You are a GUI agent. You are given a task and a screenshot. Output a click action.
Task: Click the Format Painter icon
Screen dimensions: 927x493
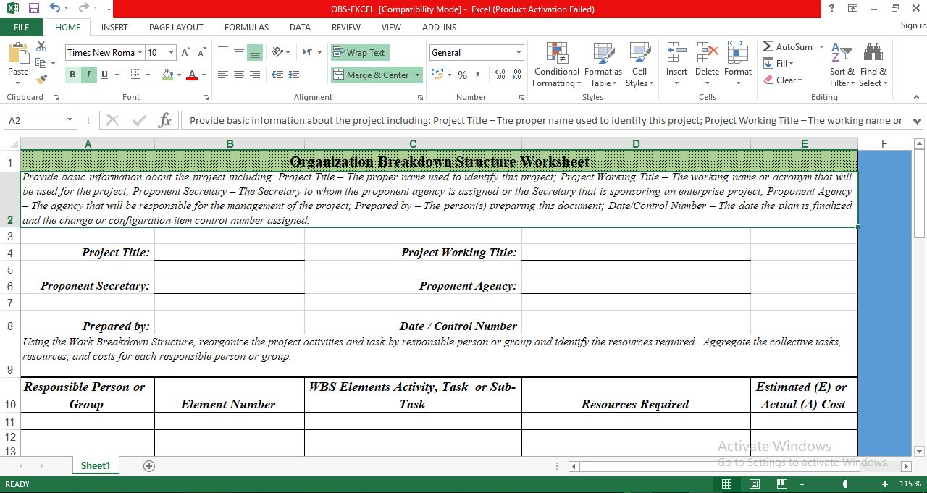(42, 78)
